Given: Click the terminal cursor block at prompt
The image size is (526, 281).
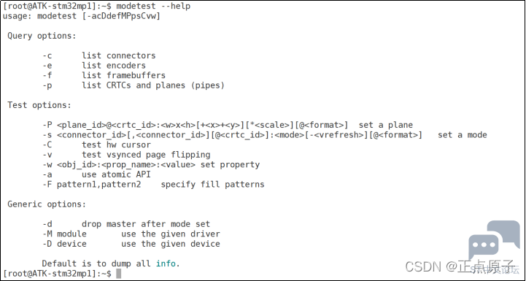Looking at the screenshot, I should click(118, 273).
